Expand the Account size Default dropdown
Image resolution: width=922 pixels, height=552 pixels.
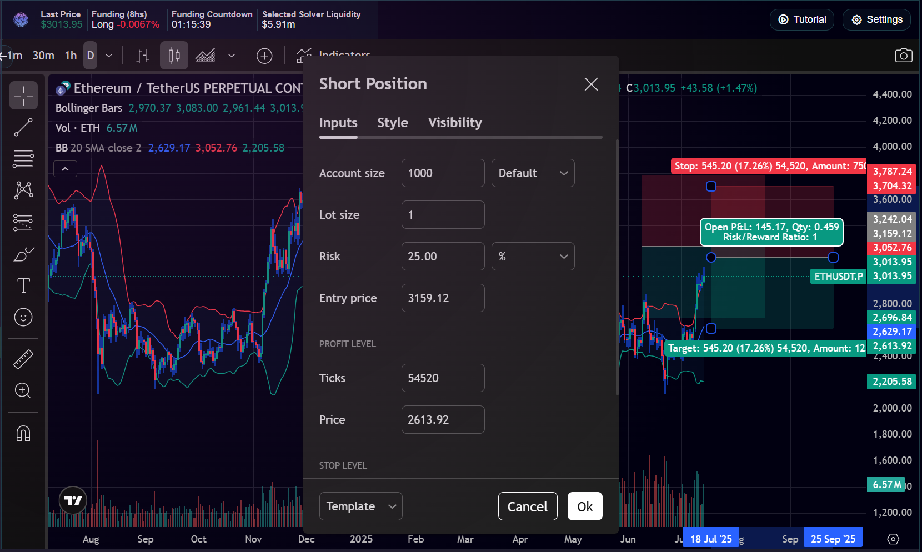[533, 173]
